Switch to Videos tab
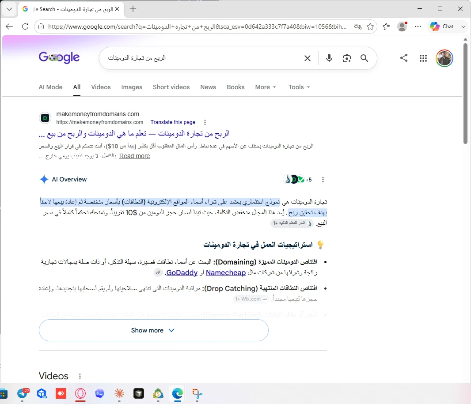471x404 pixels. (x=101, y=87)
